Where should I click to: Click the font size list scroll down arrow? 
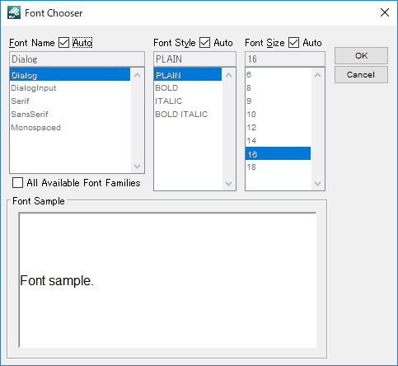pyautogui.click(x=318, y=183)
